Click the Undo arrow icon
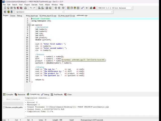 pyautogui.click(x=31, y=8)
